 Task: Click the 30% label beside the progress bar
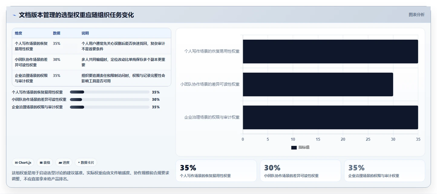(156, 100)
